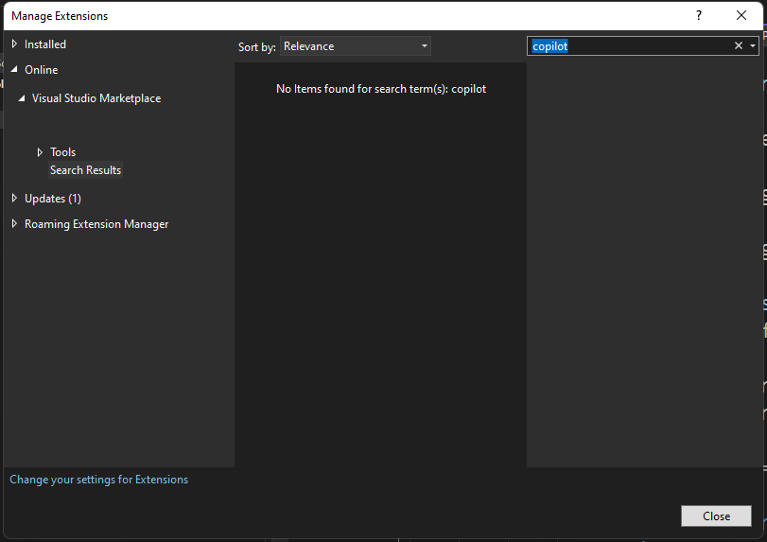Open the Sort by Relevance dropdown

356,46
